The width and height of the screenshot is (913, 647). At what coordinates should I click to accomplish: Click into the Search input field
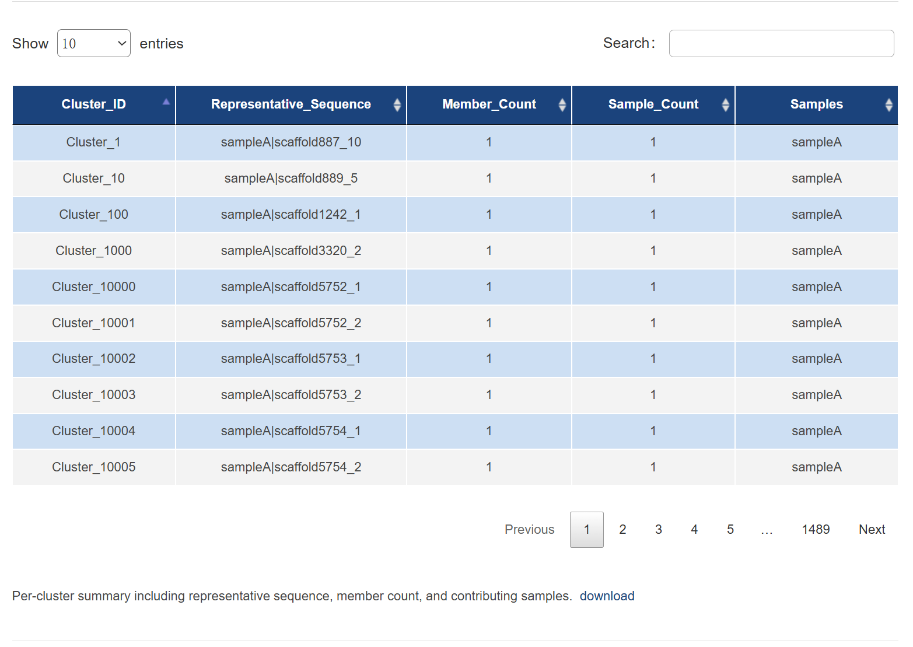pyautogui.click(x=781, y=43)
